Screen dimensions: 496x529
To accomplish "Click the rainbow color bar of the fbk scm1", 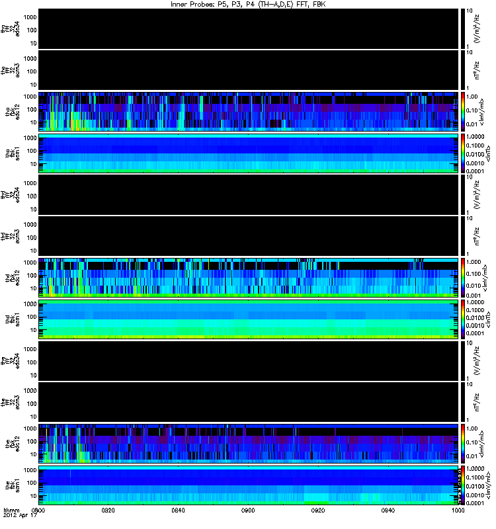I will point(463,485).
